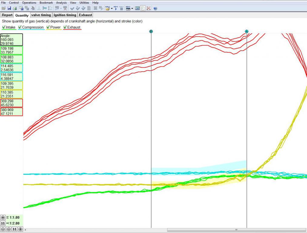This screenshot has height=233, width=307.
Task: Click the cyan 116.591 value box
Action: (x=12, y=77)
